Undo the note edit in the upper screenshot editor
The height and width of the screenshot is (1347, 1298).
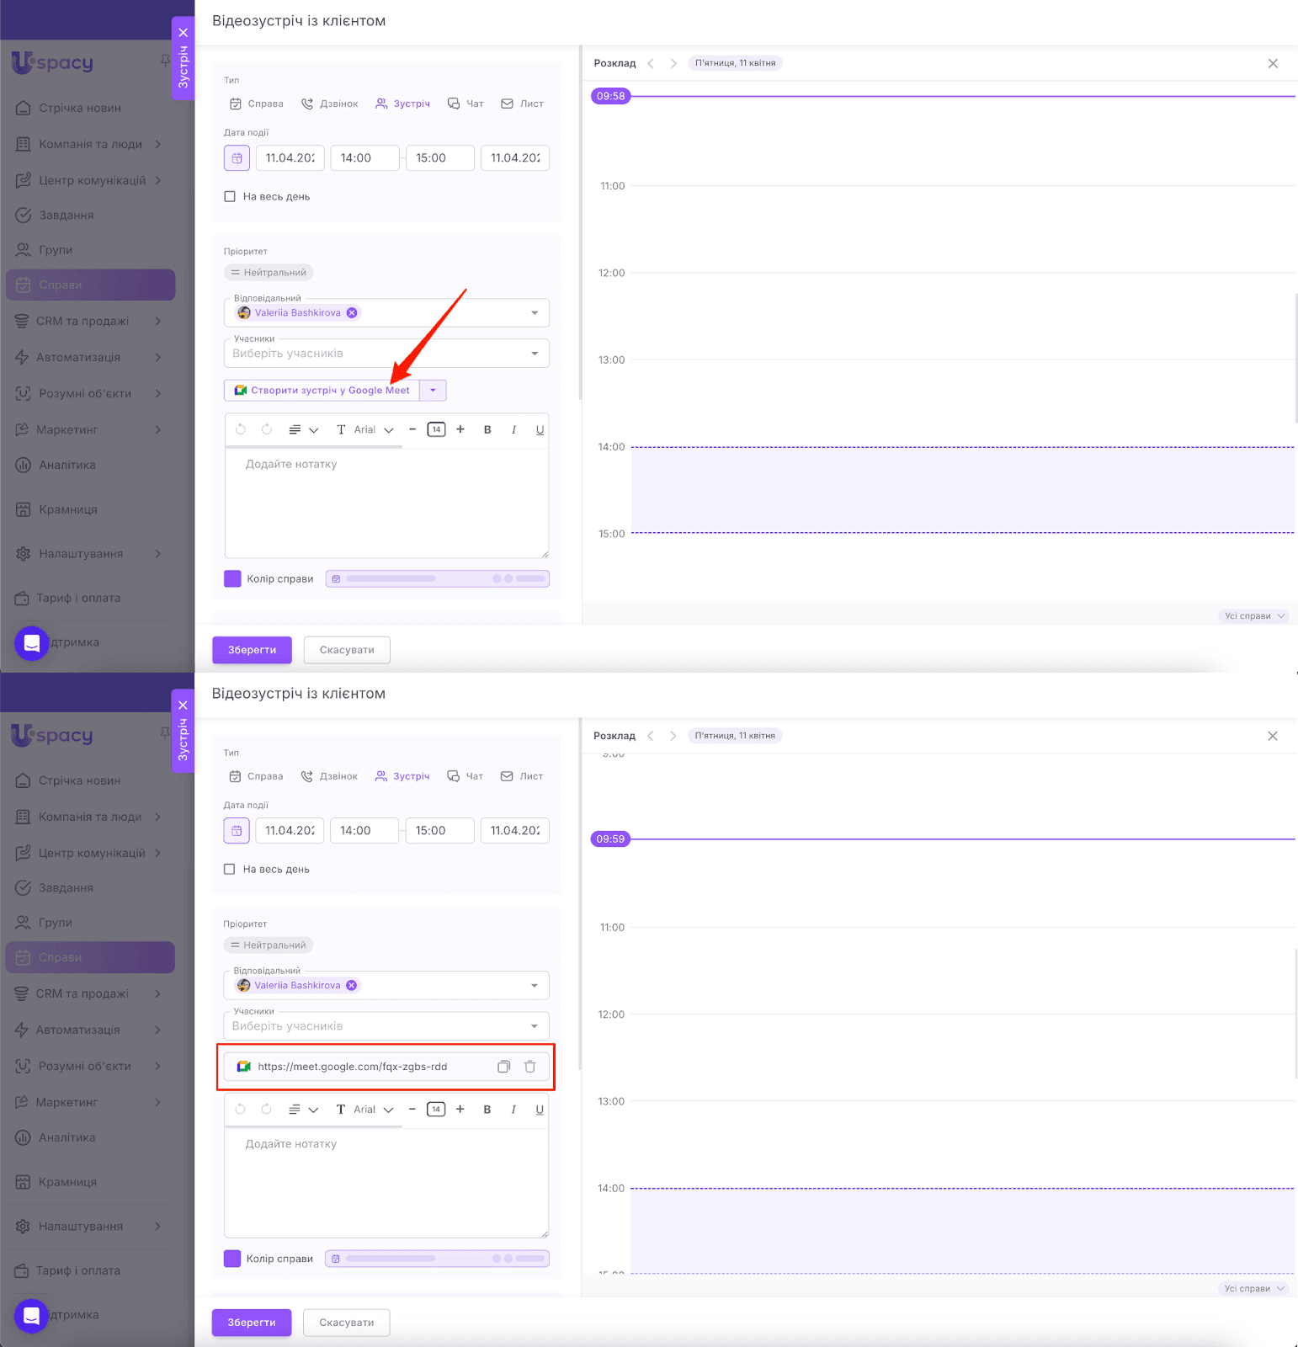pos(241,429)
